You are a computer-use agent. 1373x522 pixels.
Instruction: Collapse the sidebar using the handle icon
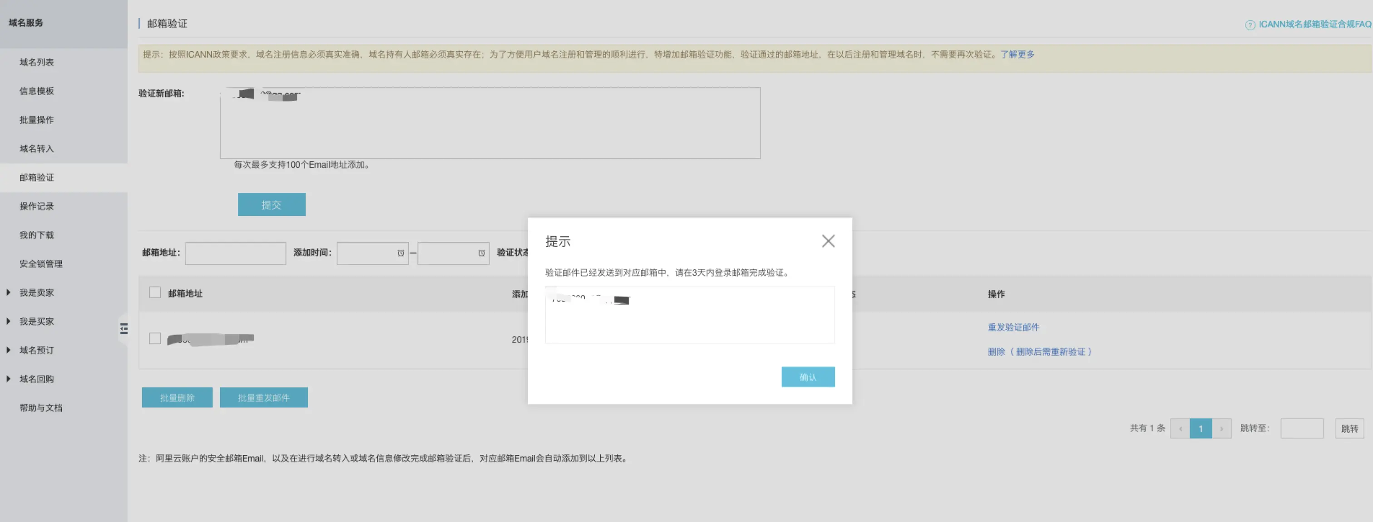pos(123,329)
